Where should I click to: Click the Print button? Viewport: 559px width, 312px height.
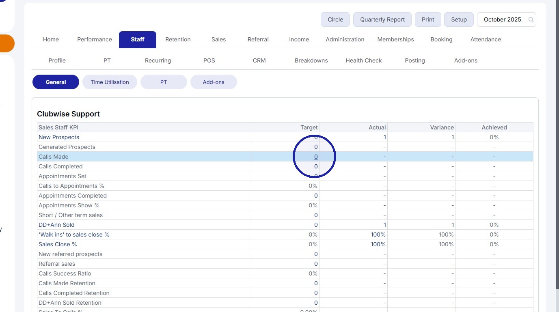[428, 19]
